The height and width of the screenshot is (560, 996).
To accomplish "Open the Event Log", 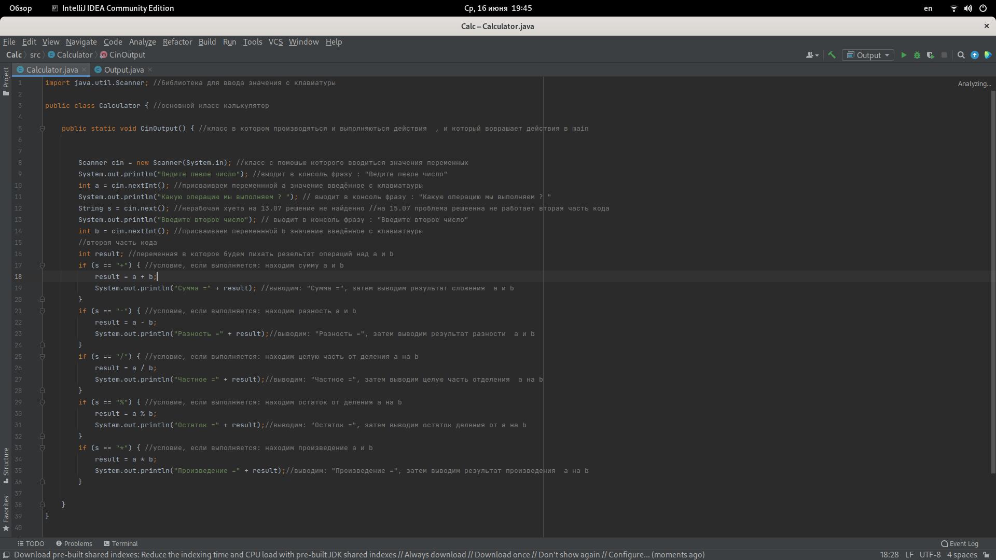I will pyautogui.click(x=960, y=543).
